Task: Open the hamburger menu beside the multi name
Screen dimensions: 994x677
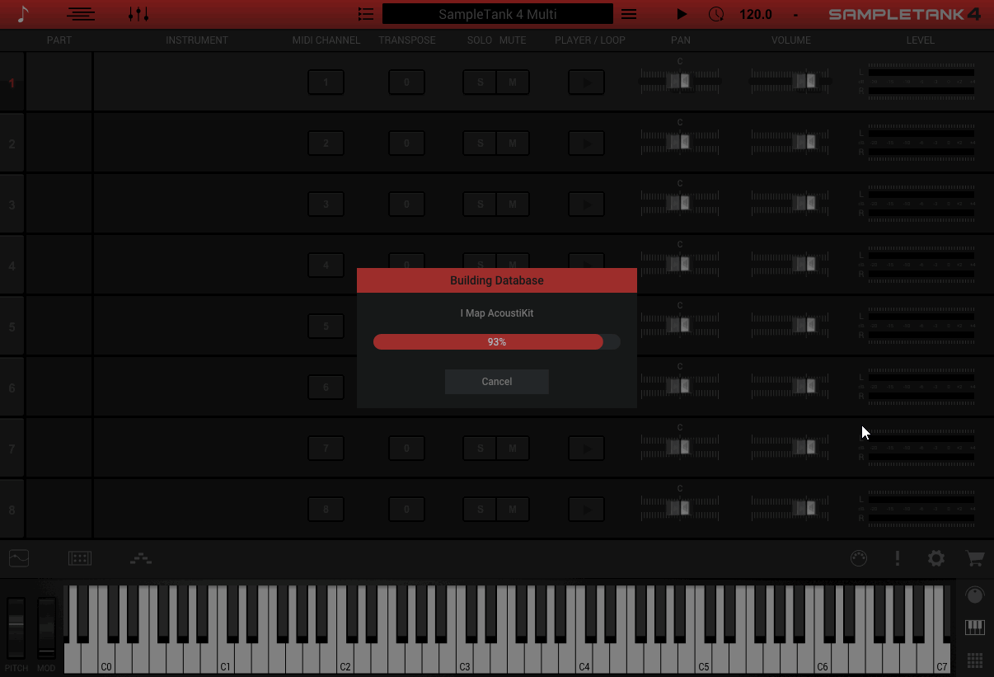Action: 629,14
